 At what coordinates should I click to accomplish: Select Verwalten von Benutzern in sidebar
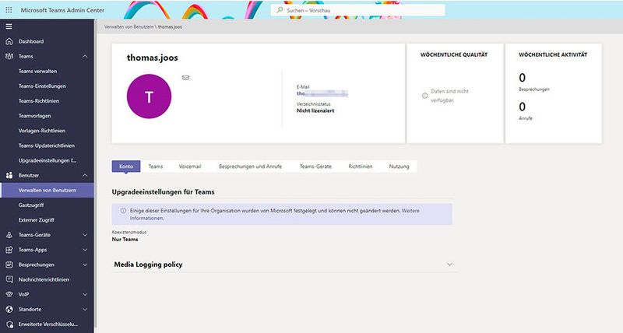pos(47,190)
